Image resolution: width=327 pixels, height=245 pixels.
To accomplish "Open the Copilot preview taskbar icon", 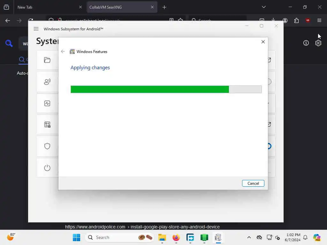I will click(317, 237).
